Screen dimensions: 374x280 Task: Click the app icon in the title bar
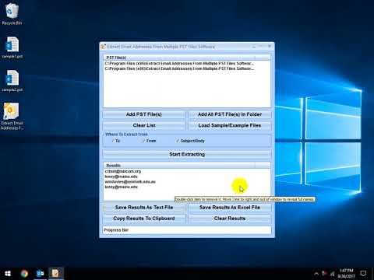[x=103, y=47]
